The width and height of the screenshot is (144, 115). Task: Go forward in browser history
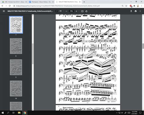click(6, 6)
